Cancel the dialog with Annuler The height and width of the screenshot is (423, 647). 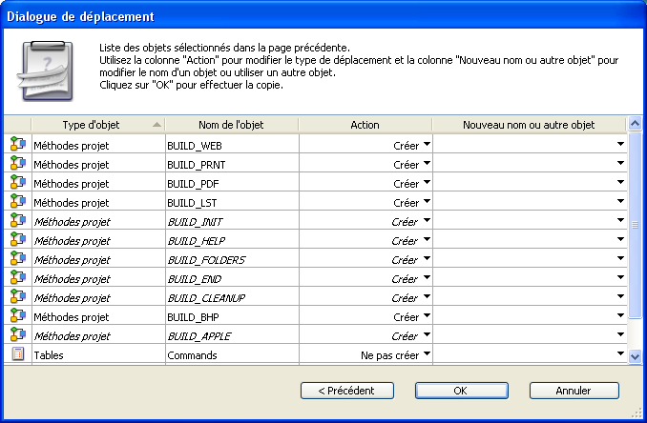[x=574, y=391]
